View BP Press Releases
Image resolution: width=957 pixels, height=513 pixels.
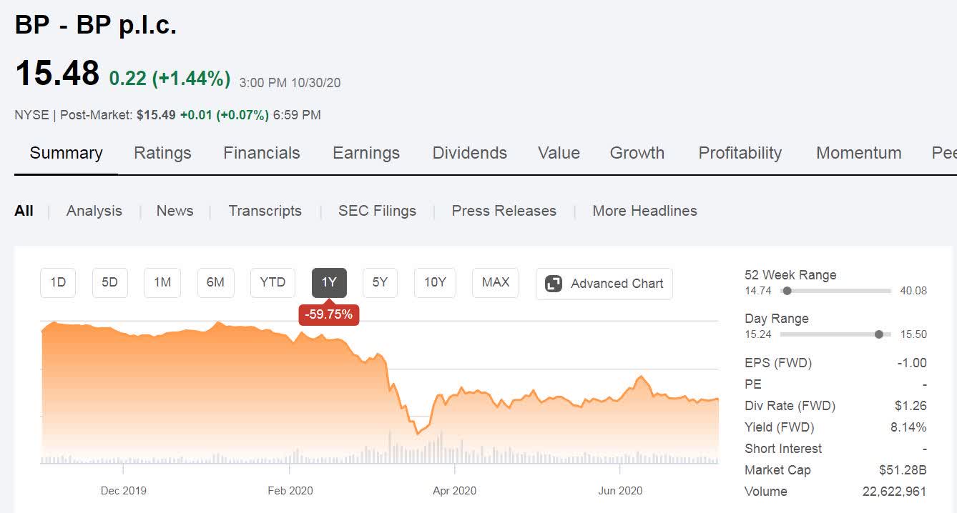(504, 211)
